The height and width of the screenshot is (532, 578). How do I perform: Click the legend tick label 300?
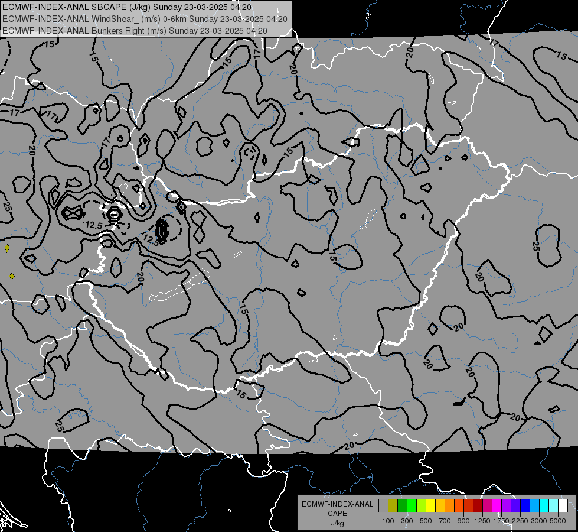coord(407,521)
